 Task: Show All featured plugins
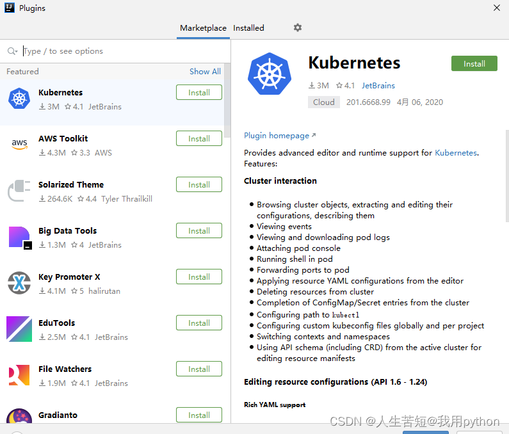(205, 72)
